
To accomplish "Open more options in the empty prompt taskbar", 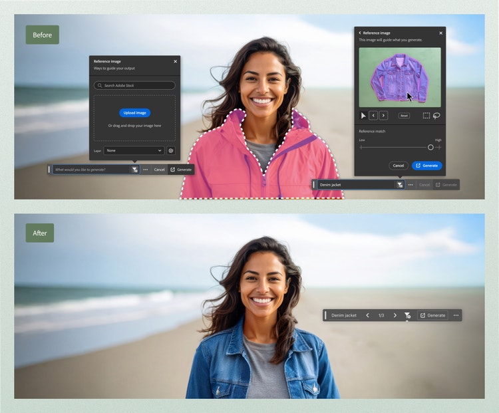I will 146,170.
